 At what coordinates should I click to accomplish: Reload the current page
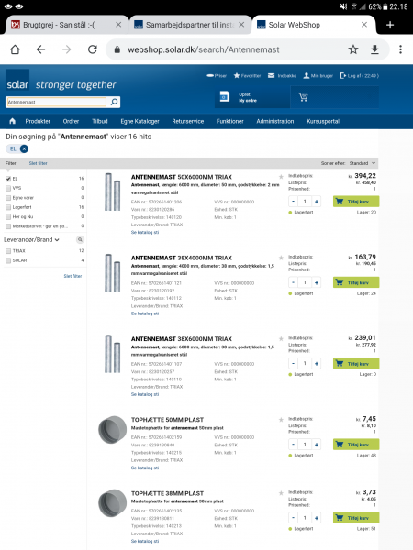(x=93, y=49)
